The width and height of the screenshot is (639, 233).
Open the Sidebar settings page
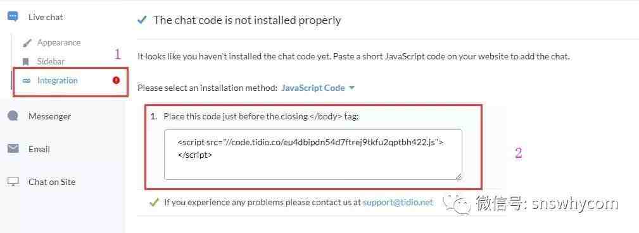51,62
